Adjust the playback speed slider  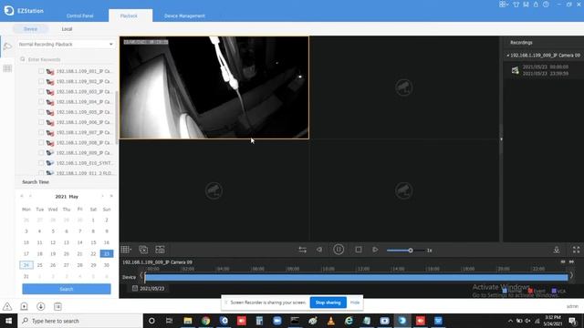pyautogui.click(x=405, y=251)
